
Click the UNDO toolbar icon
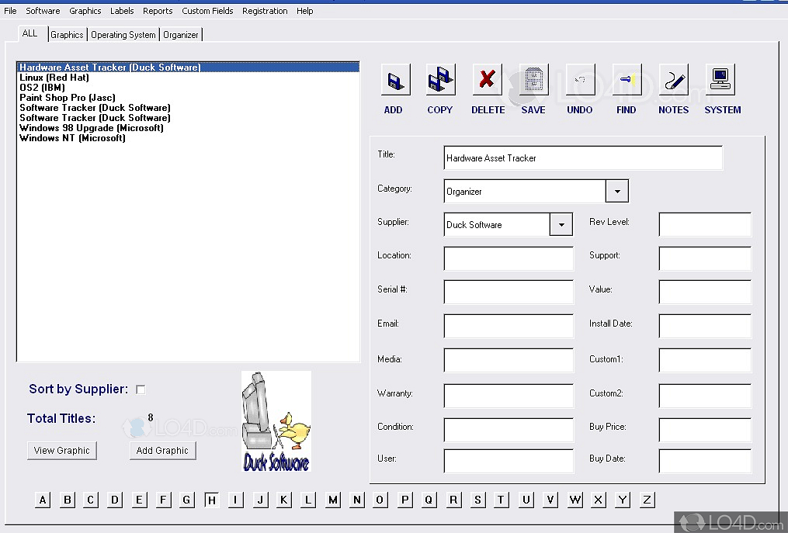580,80
